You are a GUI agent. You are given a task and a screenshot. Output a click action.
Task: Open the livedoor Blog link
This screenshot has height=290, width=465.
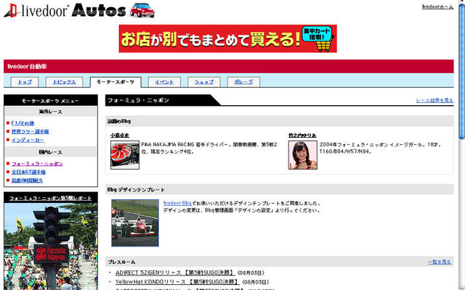pyautogui.click(x=177, y=203)
